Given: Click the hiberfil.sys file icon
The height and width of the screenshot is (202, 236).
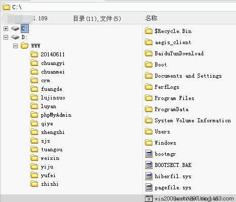Looking at the screenshot, I should tap(149, 176).
